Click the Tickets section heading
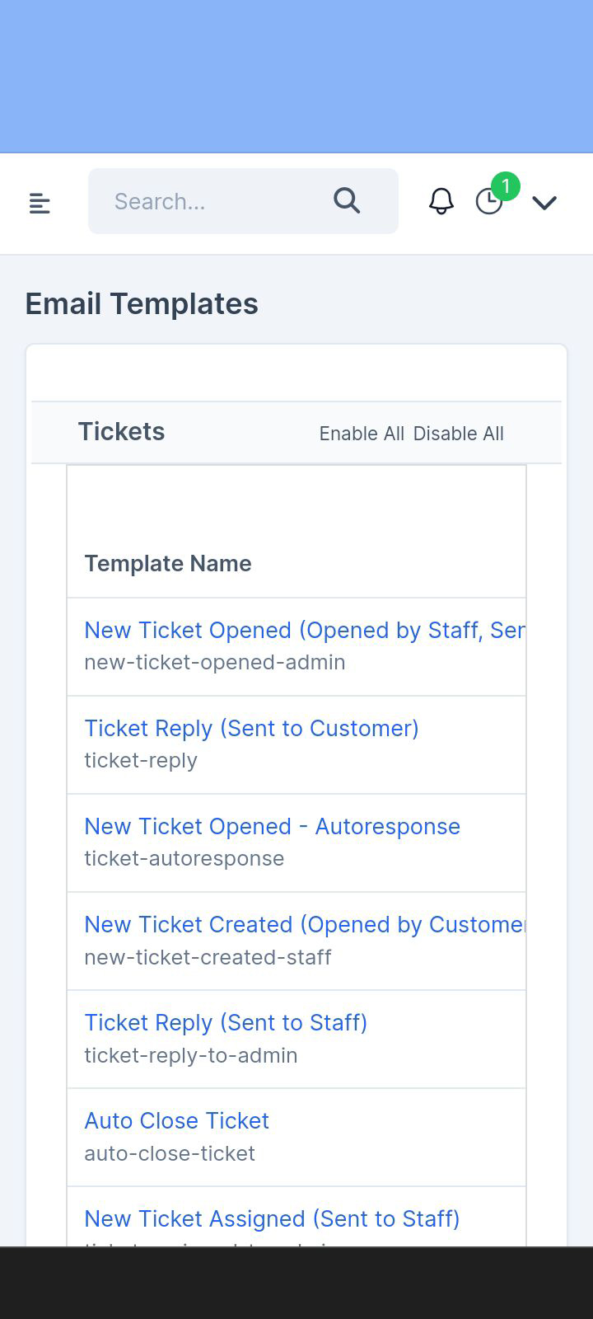593x1319 pixels. click(x=121, y=432)
